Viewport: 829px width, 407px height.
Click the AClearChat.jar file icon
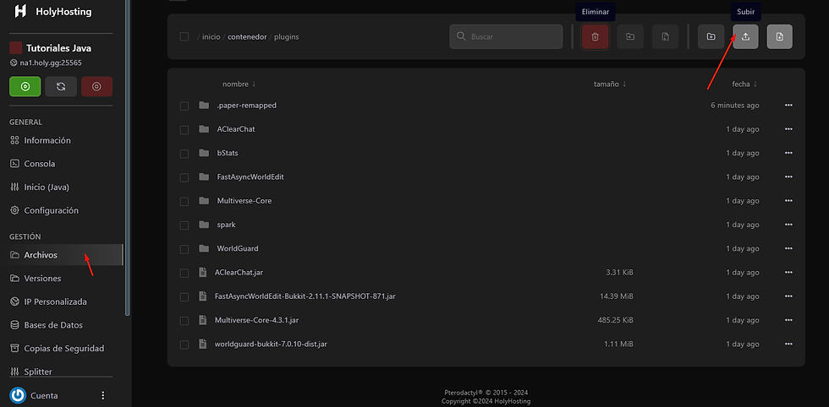pos(202,273)
